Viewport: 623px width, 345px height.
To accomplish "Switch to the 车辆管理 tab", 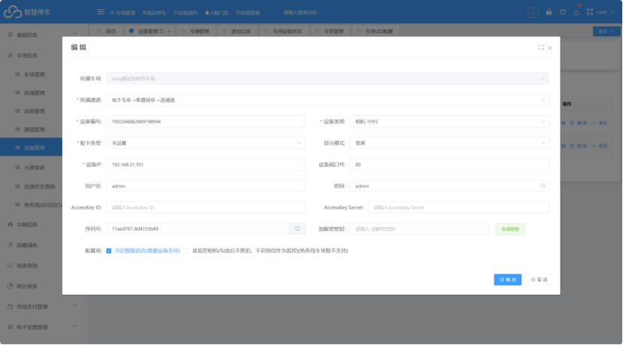I will 195,31.
